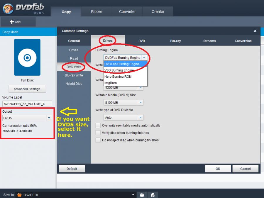Confirm settings with the OK button
This screenshot has width=264, height=198.
[x=218, y=169]
